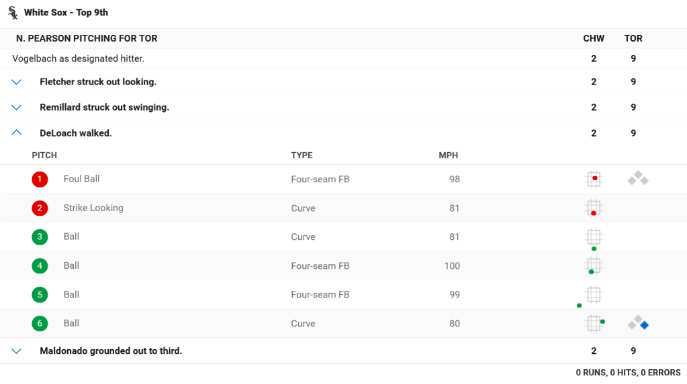Click the green pitch 3 number badge

click(x=40, y=237)
